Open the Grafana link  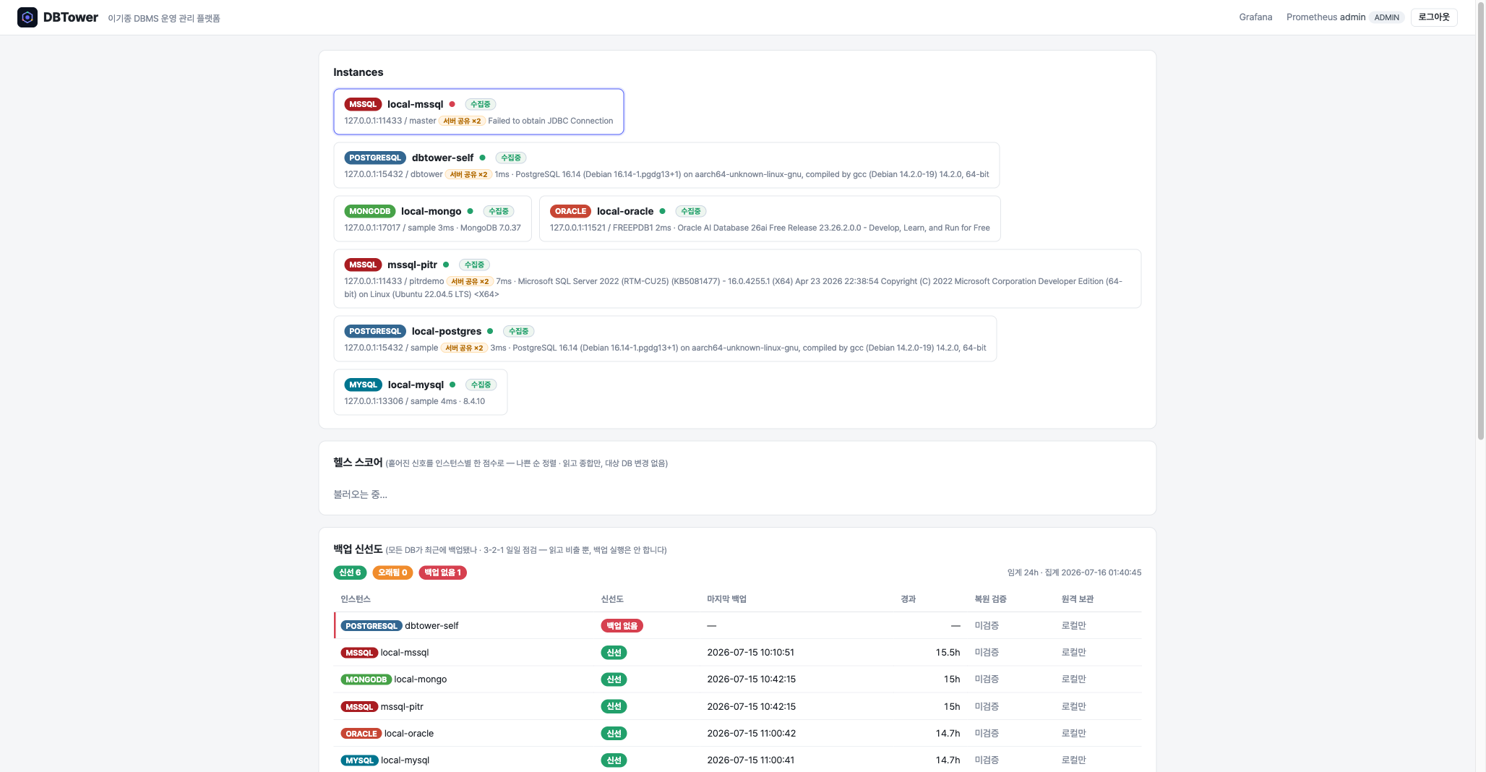(x=1255, y=17)
